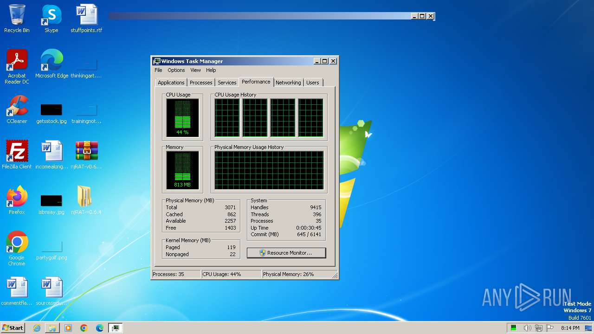This screenshot has height=334, width=594.
Task: Open media player taskbar icon
Action: pyautogui.click(x=68, y=328)
